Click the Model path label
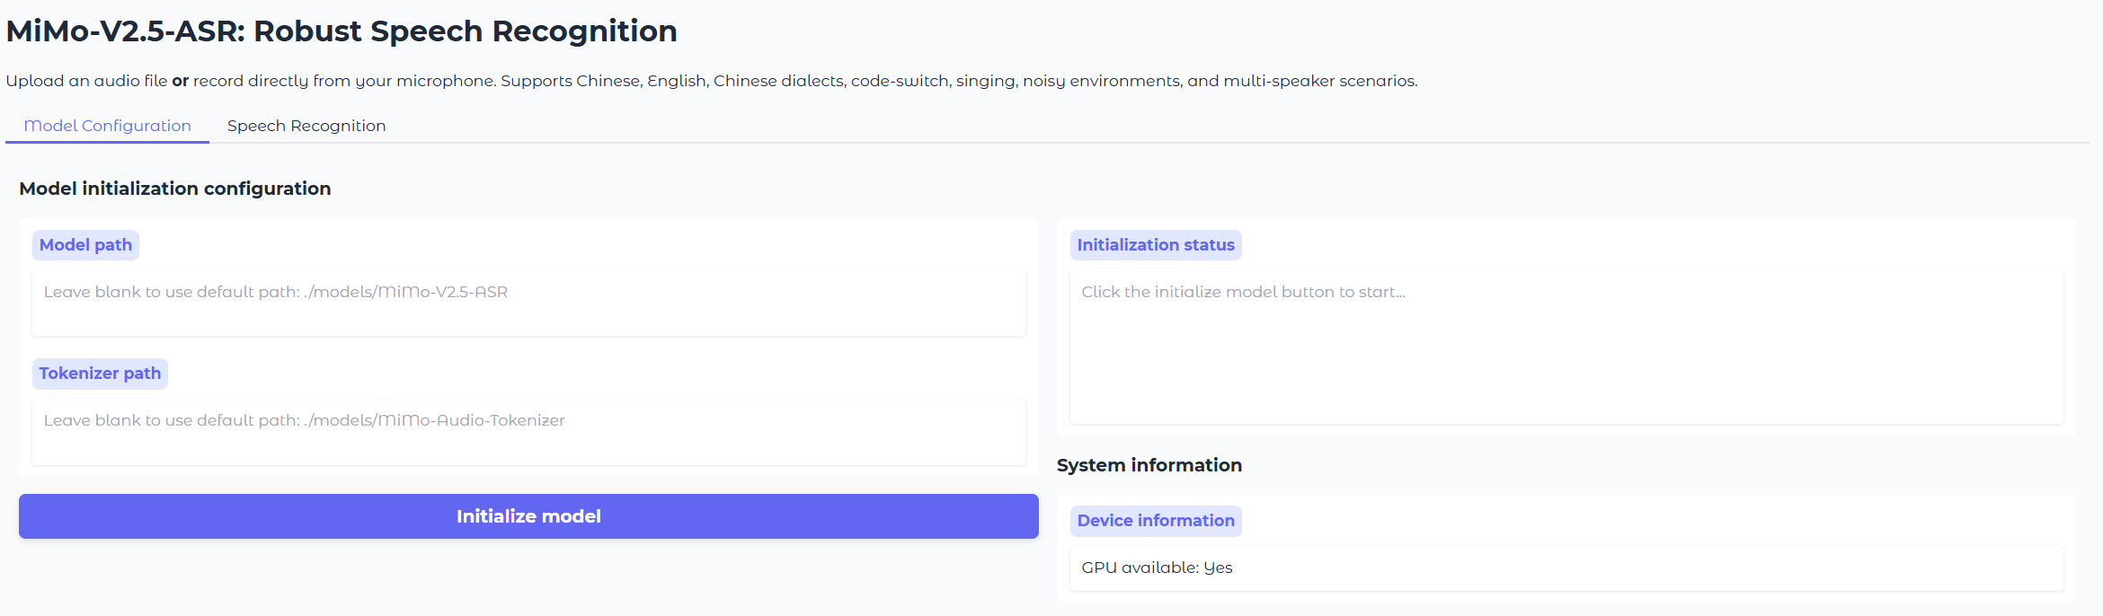2103x616 pixels. 85,245
